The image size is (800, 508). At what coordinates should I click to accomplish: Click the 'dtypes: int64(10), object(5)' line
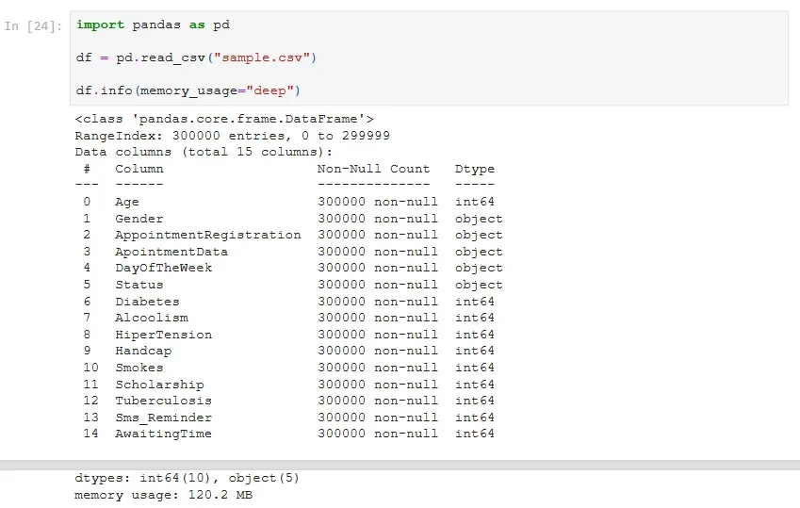[x=187, y=478]
